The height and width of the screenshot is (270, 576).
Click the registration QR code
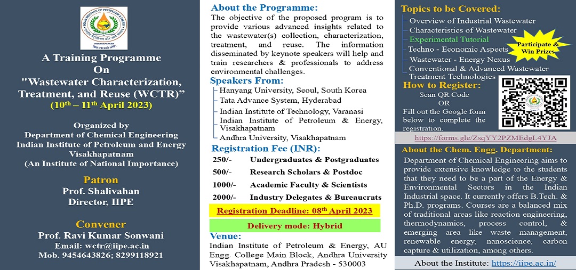point(534,103)
